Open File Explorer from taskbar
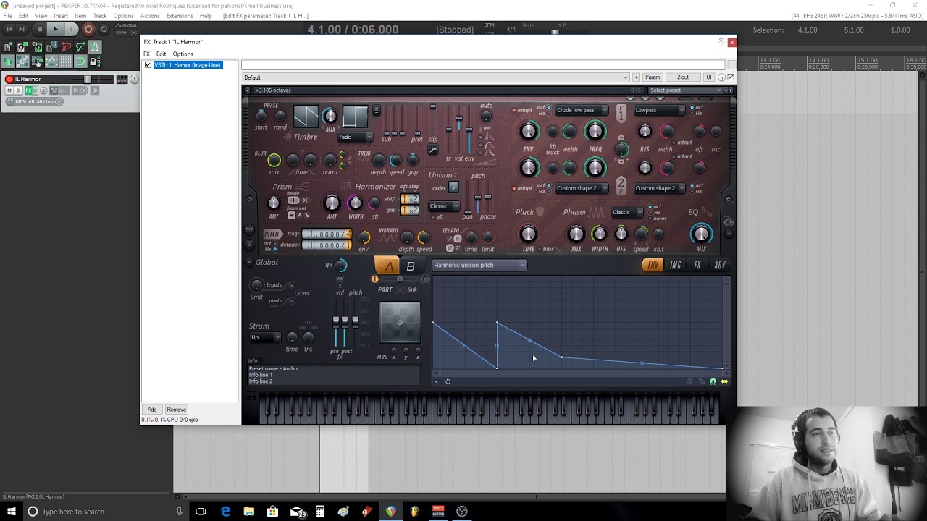Image resolution: width=927 pixels, height=521 pixels. 248,512
